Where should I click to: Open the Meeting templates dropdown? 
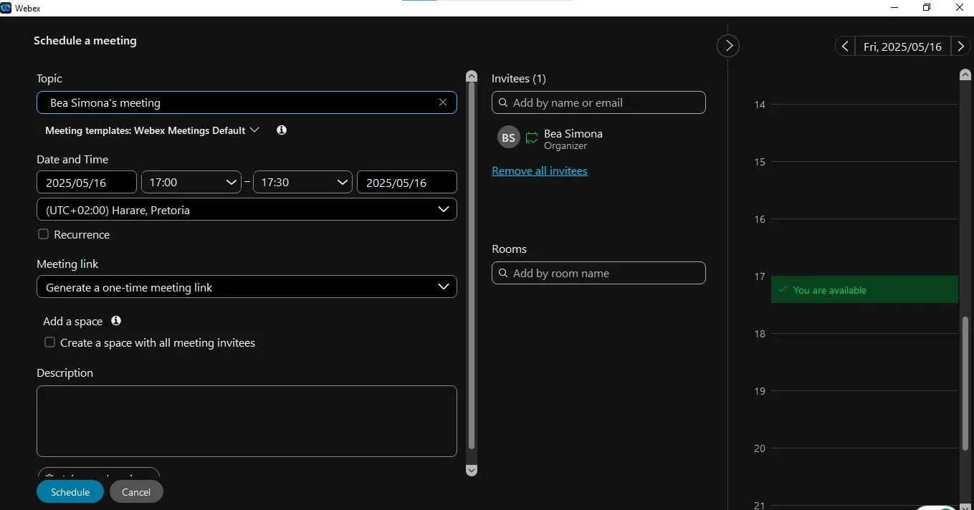point(255,130)
